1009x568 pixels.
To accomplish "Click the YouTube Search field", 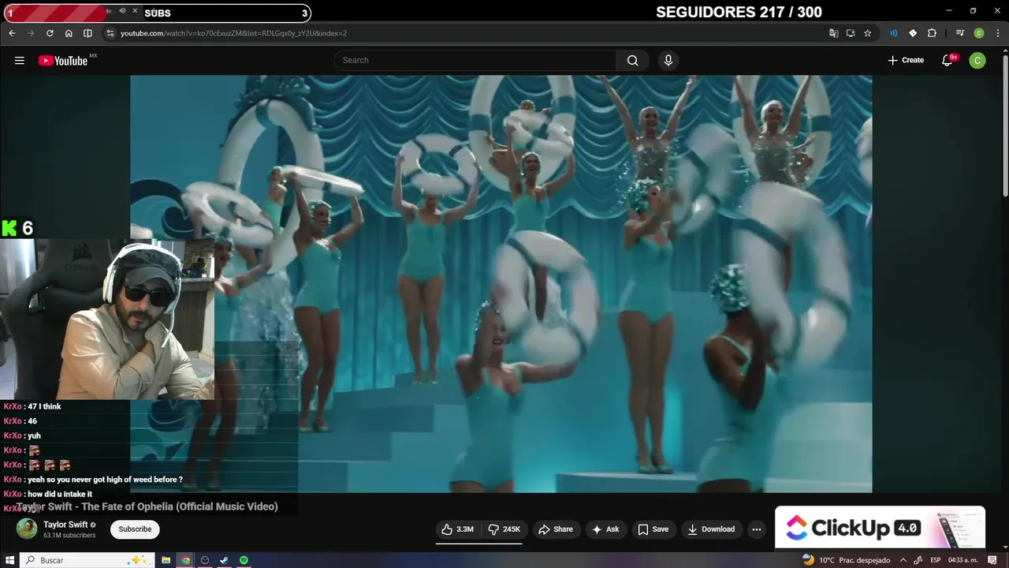I will point(475,60).
